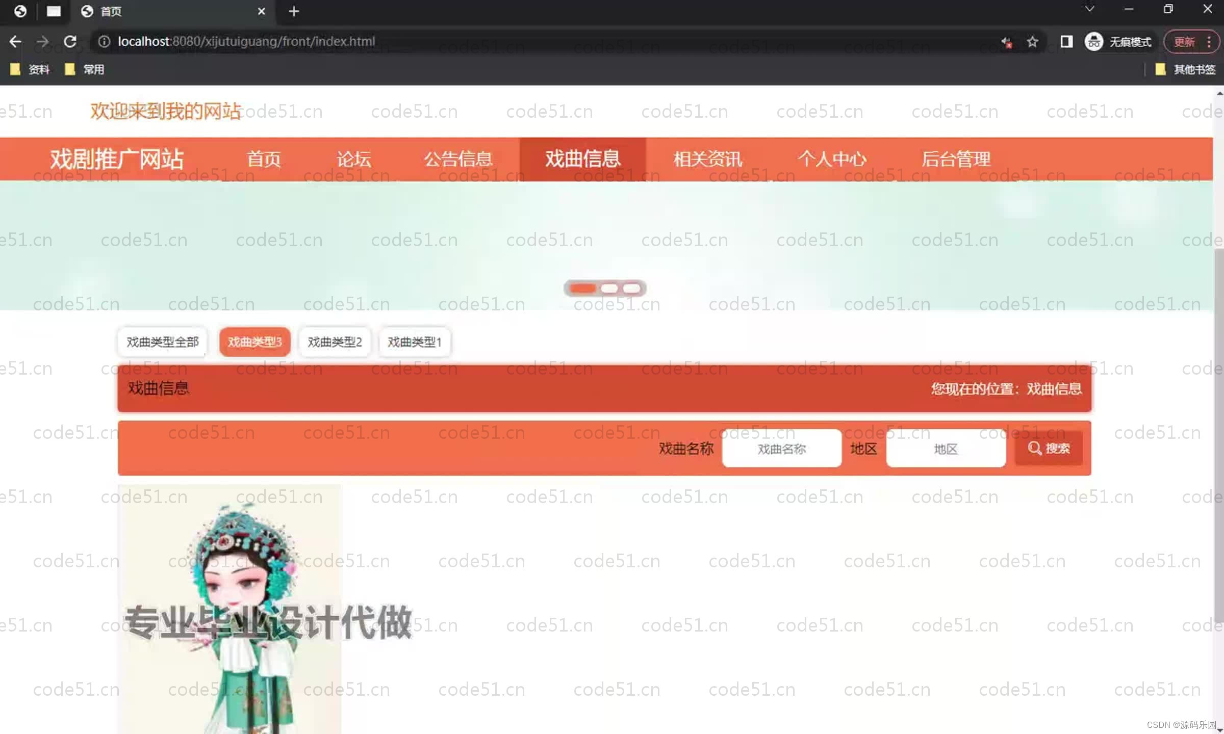This screenshot has height=734, width=1224.
Task: Open the 资料 bookmarks folder
Action: pyautogui.click(x=31, y=69)
